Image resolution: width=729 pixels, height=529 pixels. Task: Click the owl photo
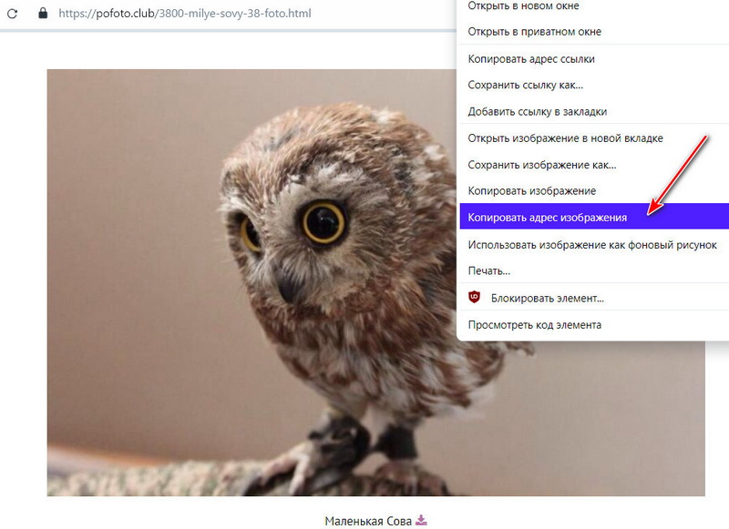(252, 282)
